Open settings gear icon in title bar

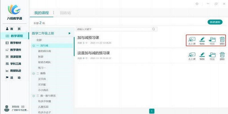pos(197,4)
